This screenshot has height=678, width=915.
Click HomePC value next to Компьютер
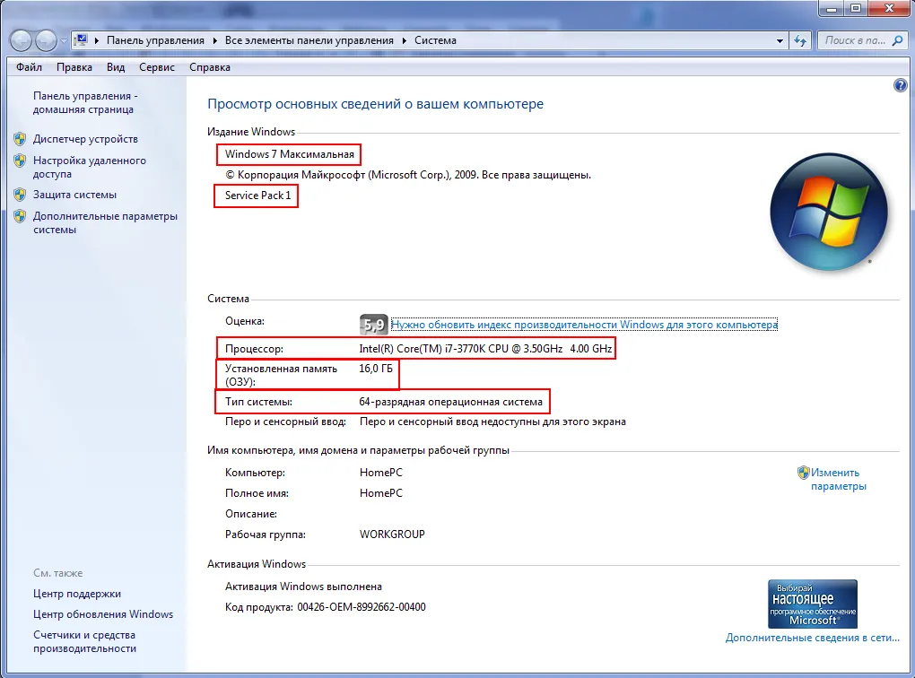pyautogui.click(x=381, y=473)
